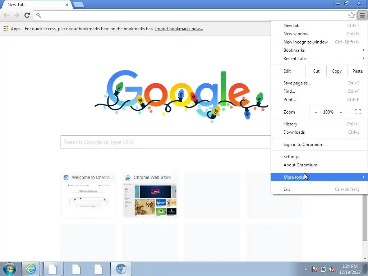Choose Sign in to Chromium...
This screenshot has height=276, width=368.
point(319,144)
